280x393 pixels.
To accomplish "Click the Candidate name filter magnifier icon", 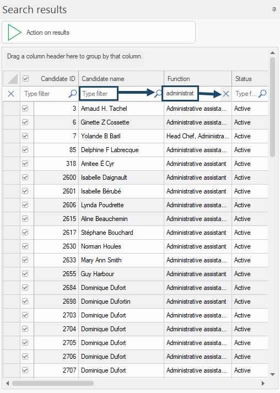I will 158,94.
